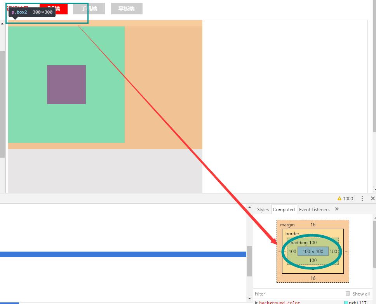Click the Styles tab
376x304 pixels.
click(263, 209)
